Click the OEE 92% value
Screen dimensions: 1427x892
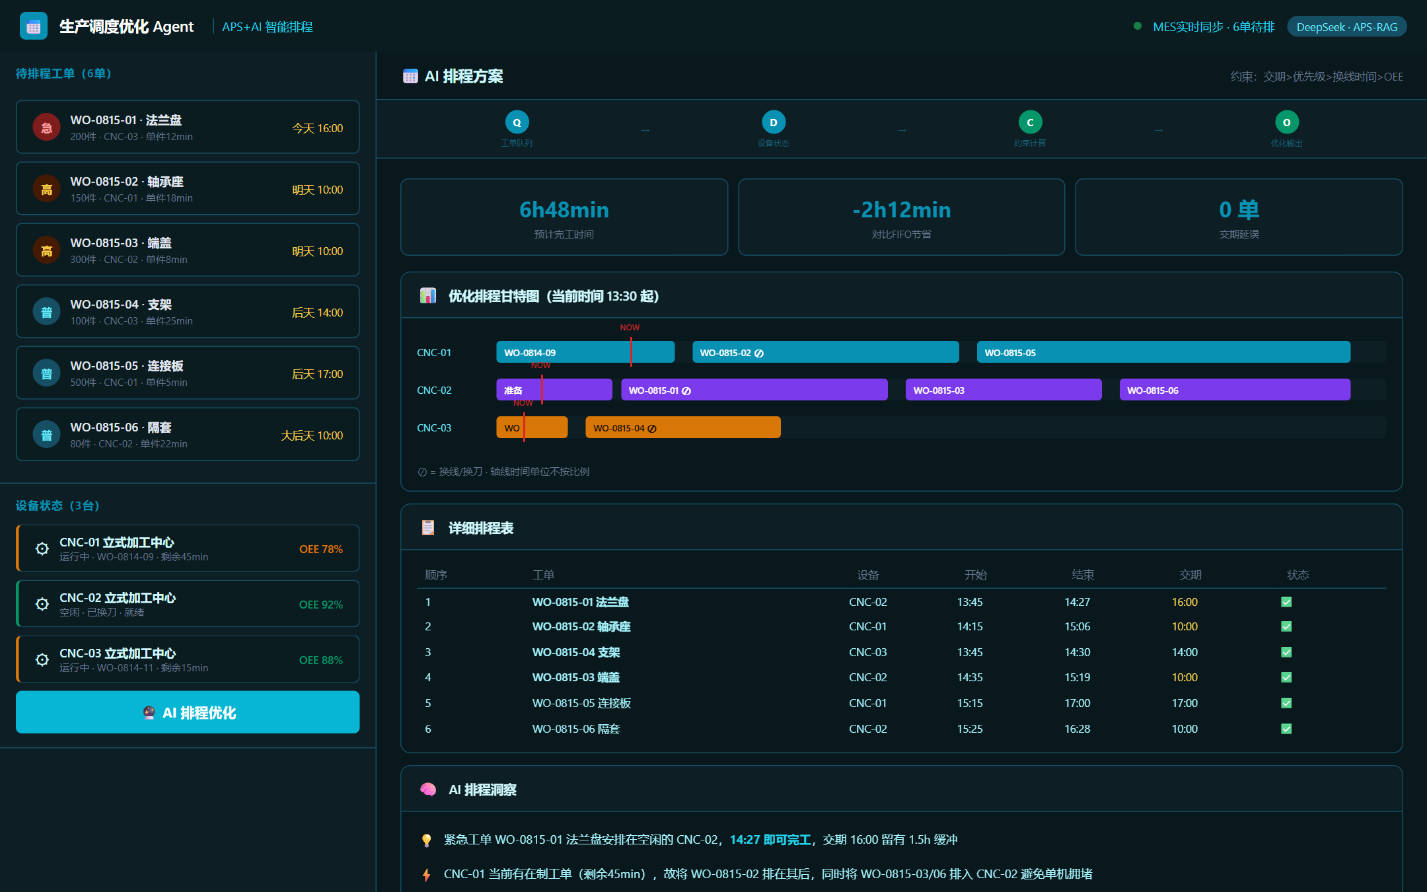click(321, 605)
